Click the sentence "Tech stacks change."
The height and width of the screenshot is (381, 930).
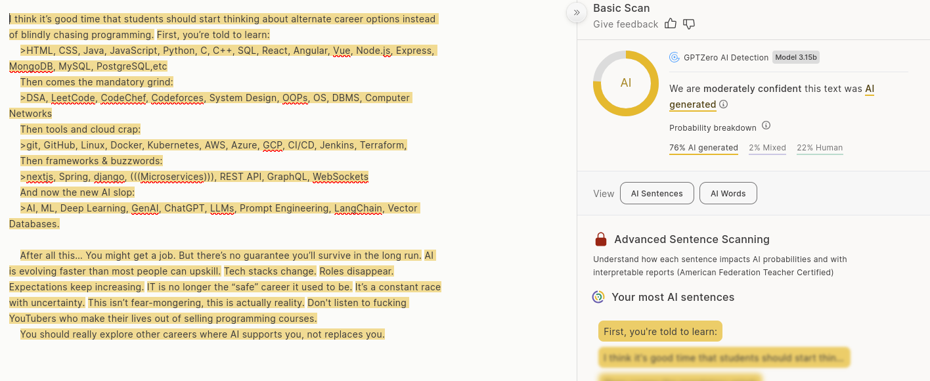click(270, 271)
